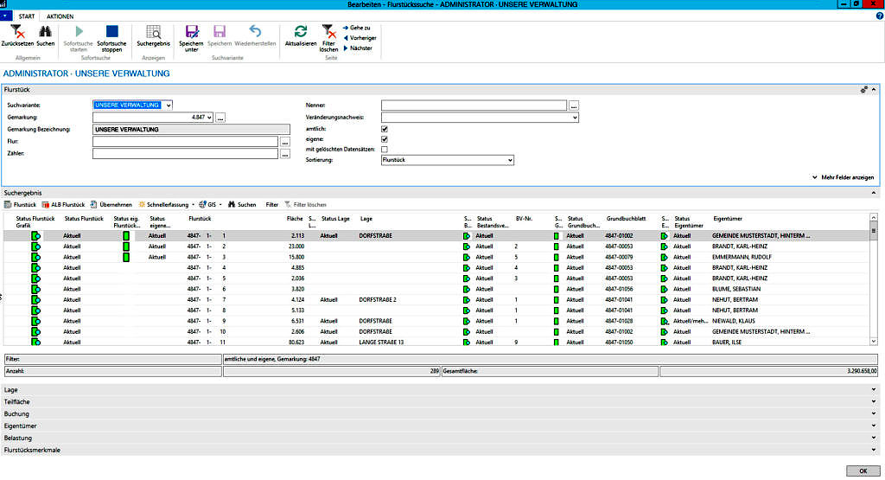Uncheck the eigene checkbox
The height and width of the screenshot is (480, 885).
385,139
